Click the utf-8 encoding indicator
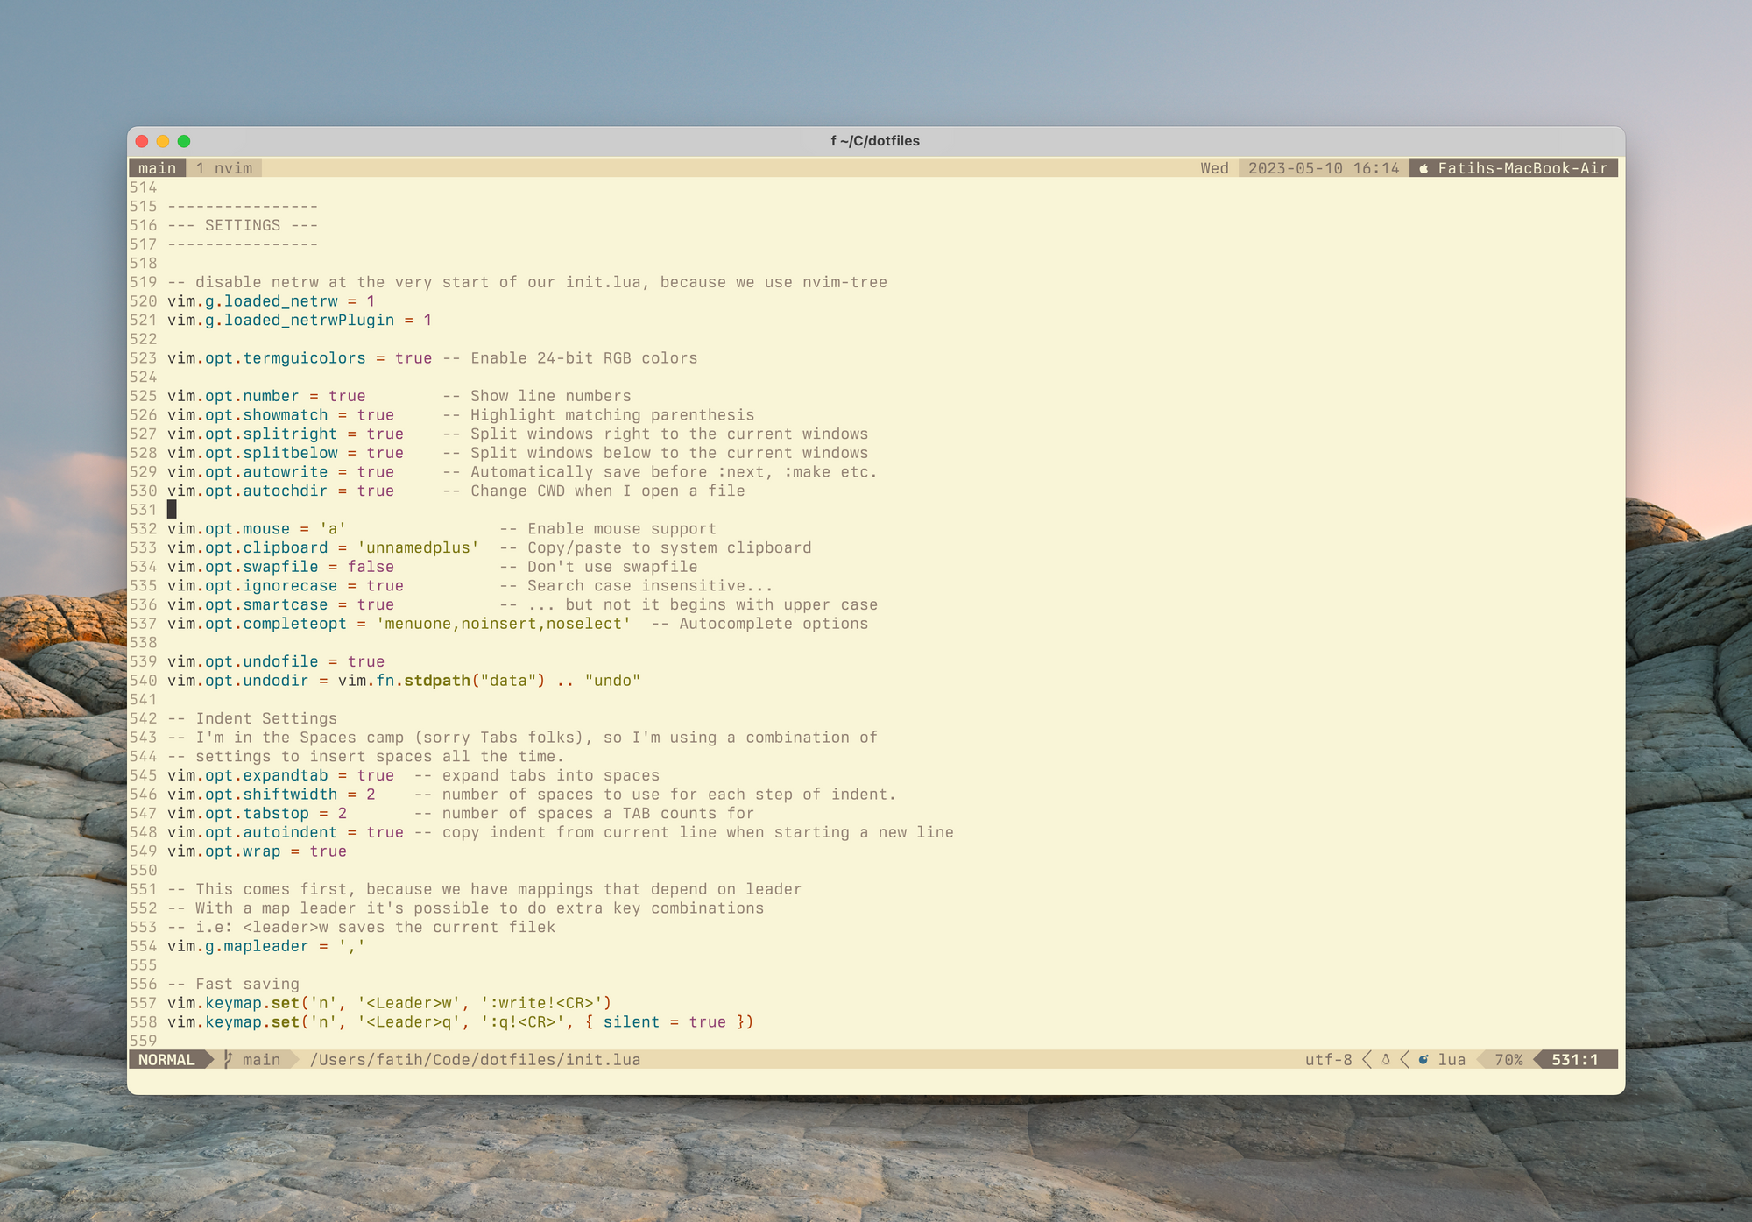 click(x=1328, y=1059)
